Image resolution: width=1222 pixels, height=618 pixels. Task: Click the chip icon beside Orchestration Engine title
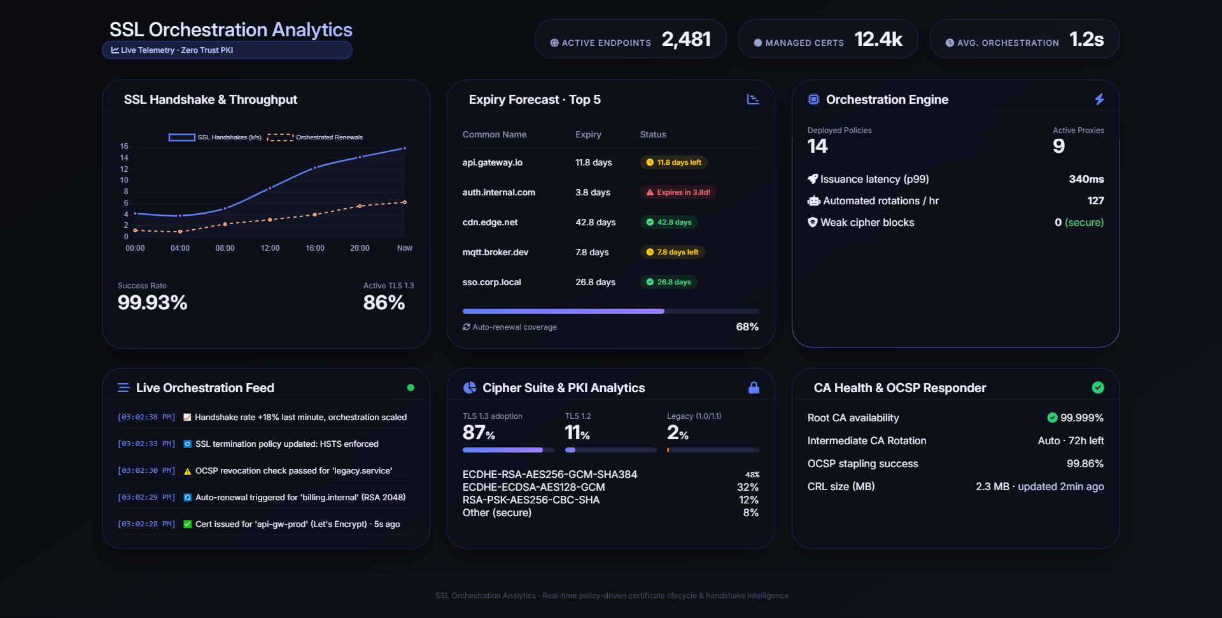[x=813, y=99]
